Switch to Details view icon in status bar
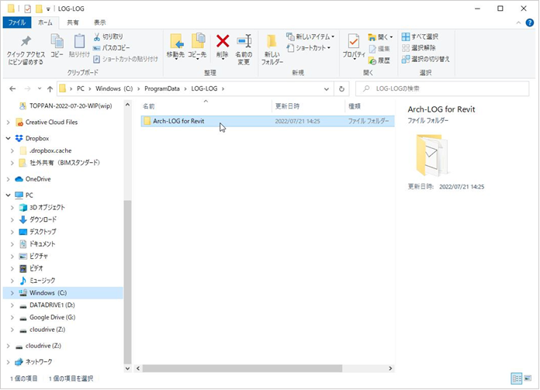Viewport: 540px width, 390px height. 517,378
